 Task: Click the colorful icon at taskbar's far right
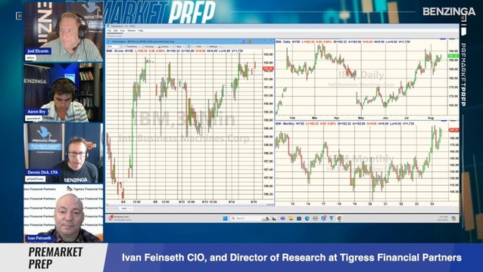(x=453, y=218)
